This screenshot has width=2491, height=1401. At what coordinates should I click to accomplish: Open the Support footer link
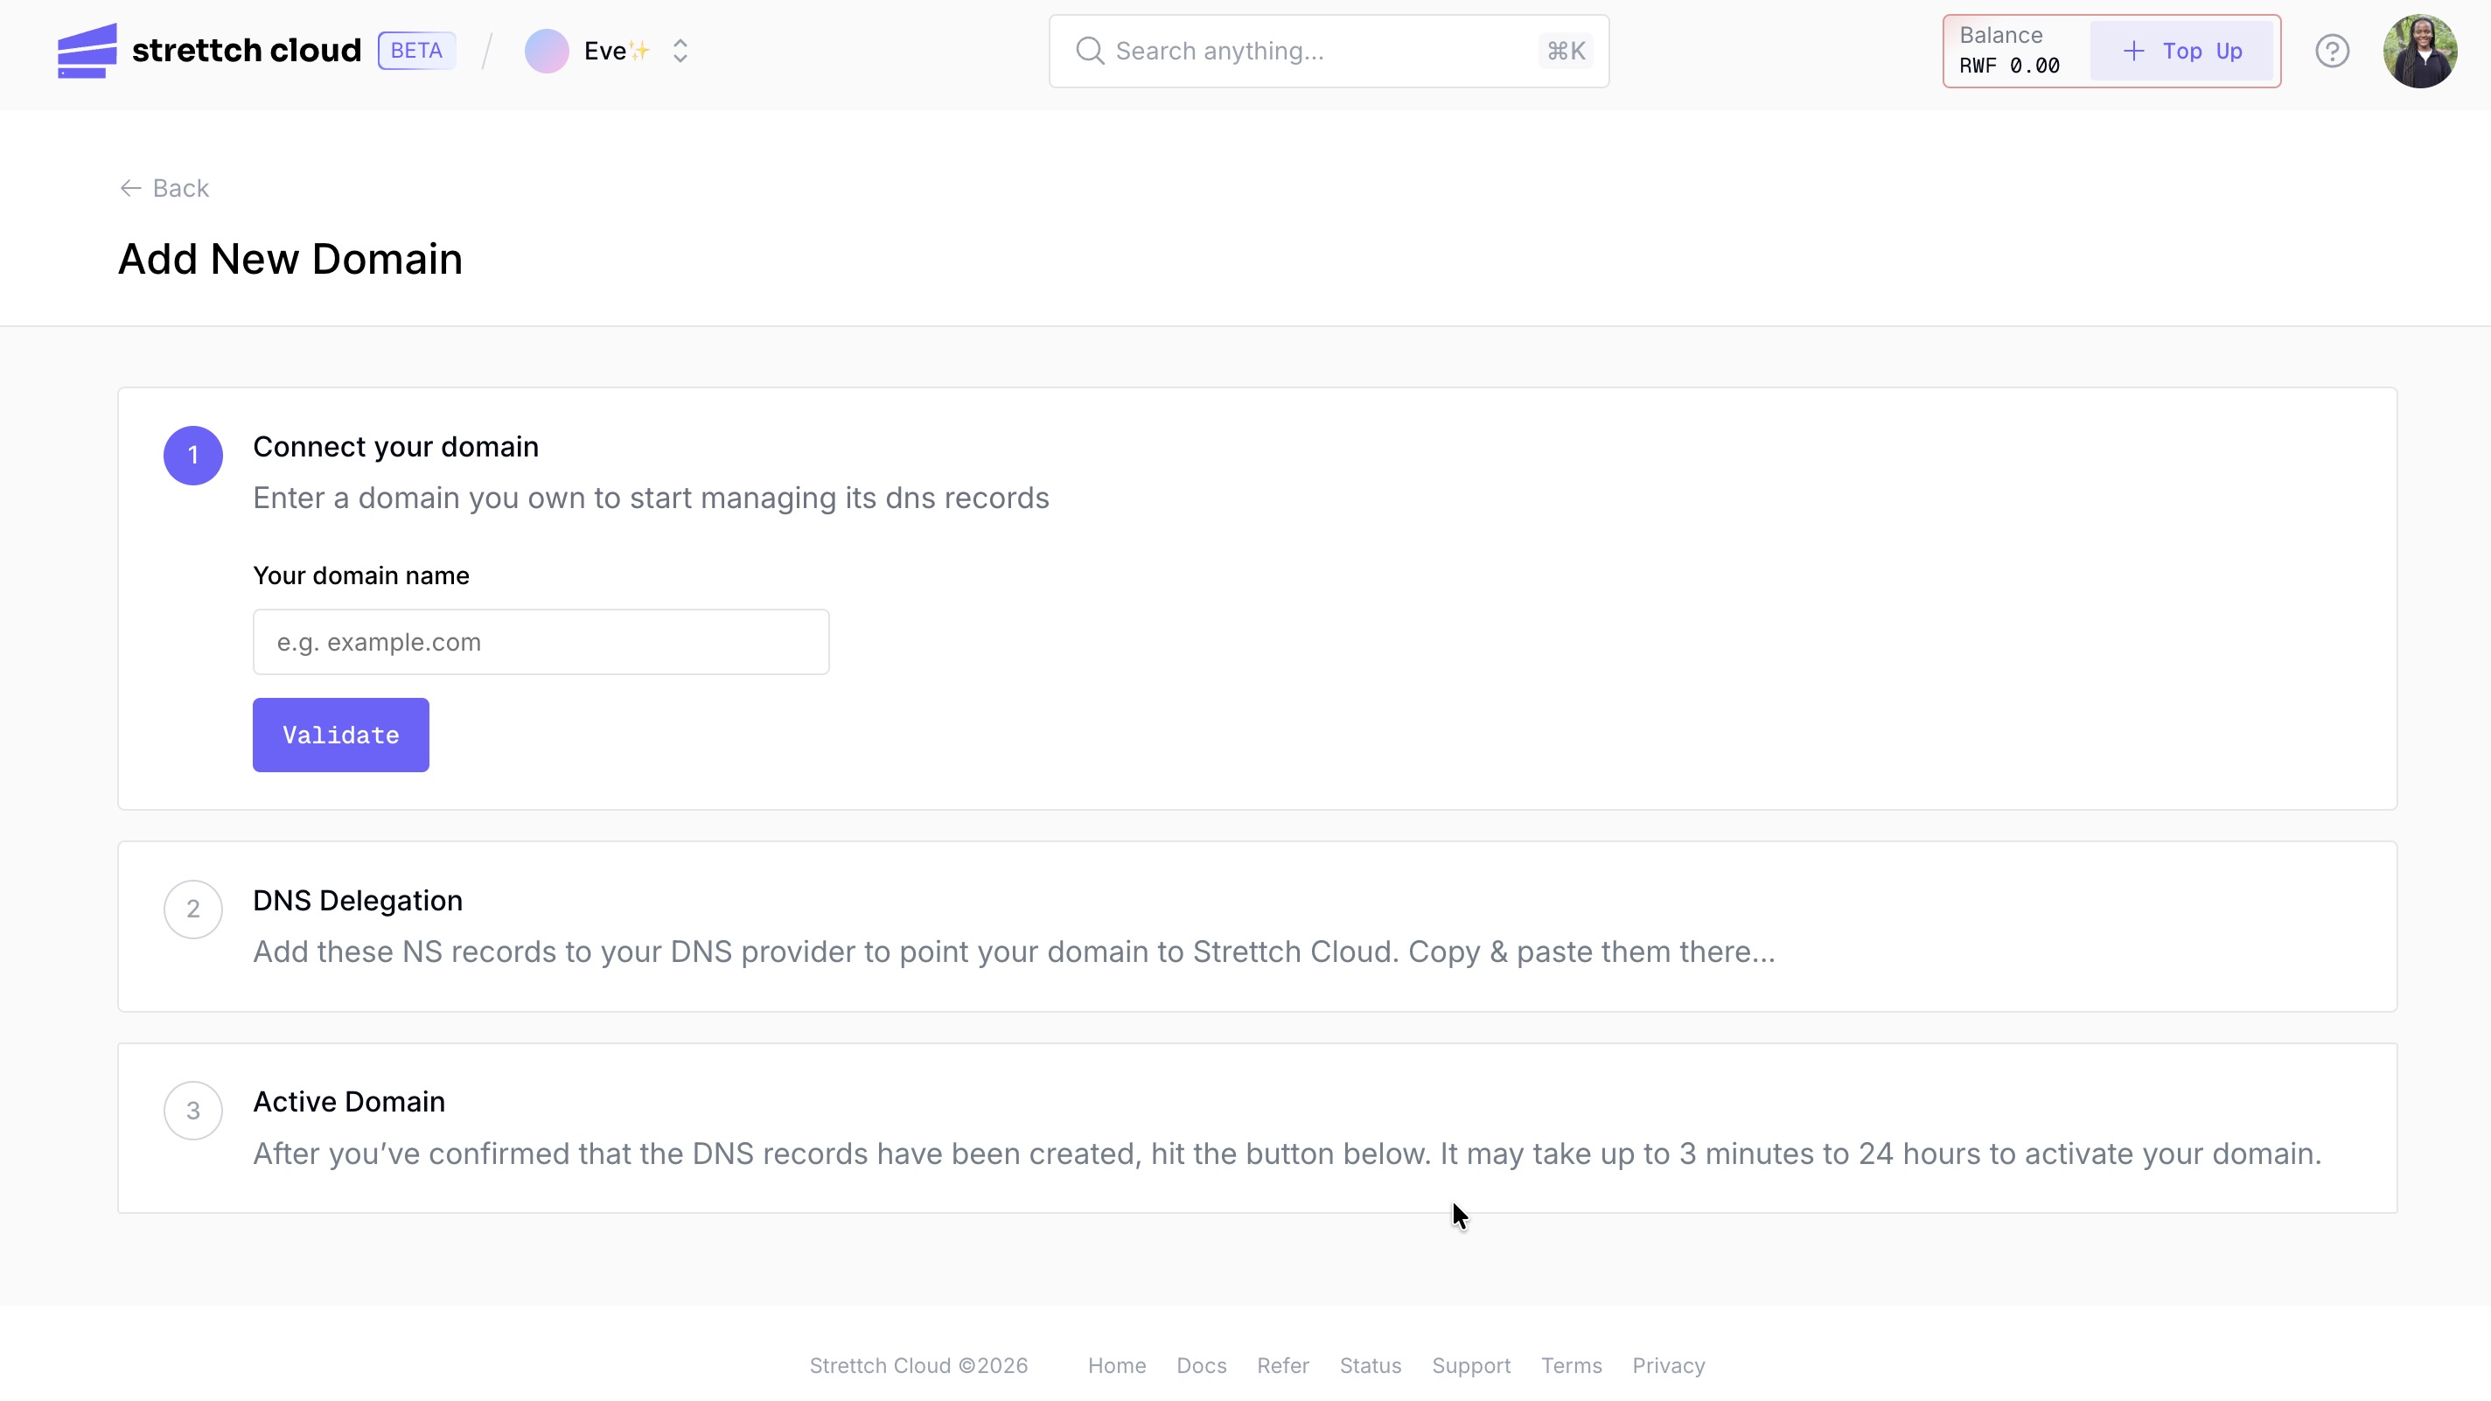1471,1365
